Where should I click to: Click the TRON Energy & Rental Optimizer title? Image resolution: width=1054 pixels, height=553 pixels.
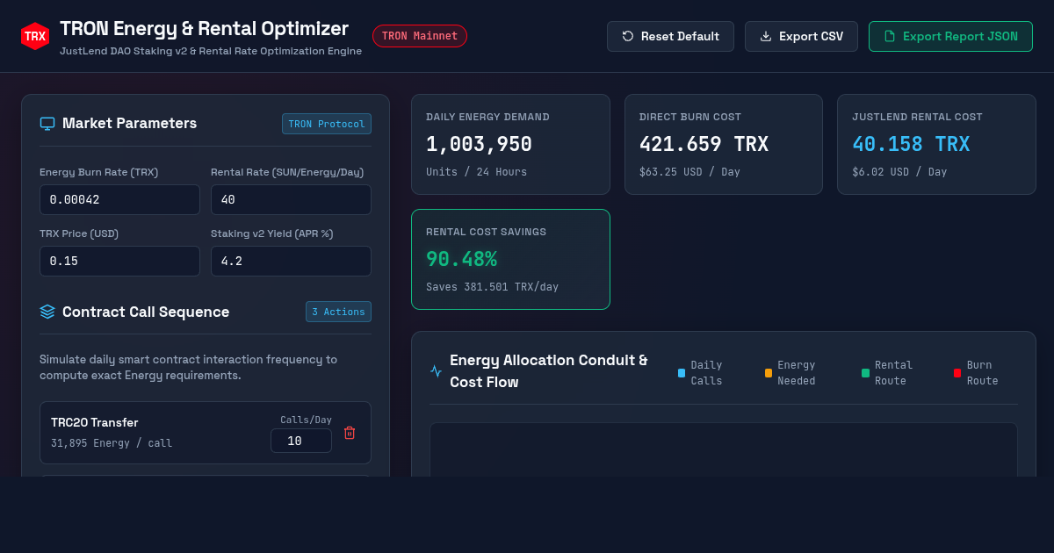click(204, 28)
